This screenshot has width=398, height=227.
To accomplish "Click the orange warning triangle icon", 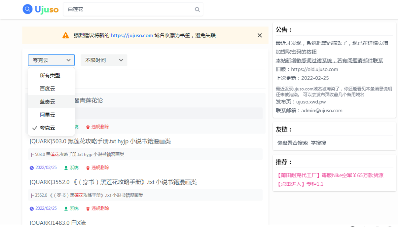I will coord(66,35).
